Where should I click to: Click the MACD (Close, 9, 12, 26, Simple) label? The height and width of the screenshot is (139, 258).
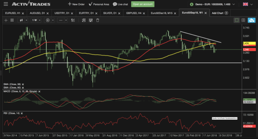coord(20,91)
